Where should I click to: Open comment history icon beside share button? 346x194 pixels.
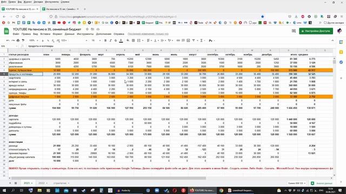[294, 31]
